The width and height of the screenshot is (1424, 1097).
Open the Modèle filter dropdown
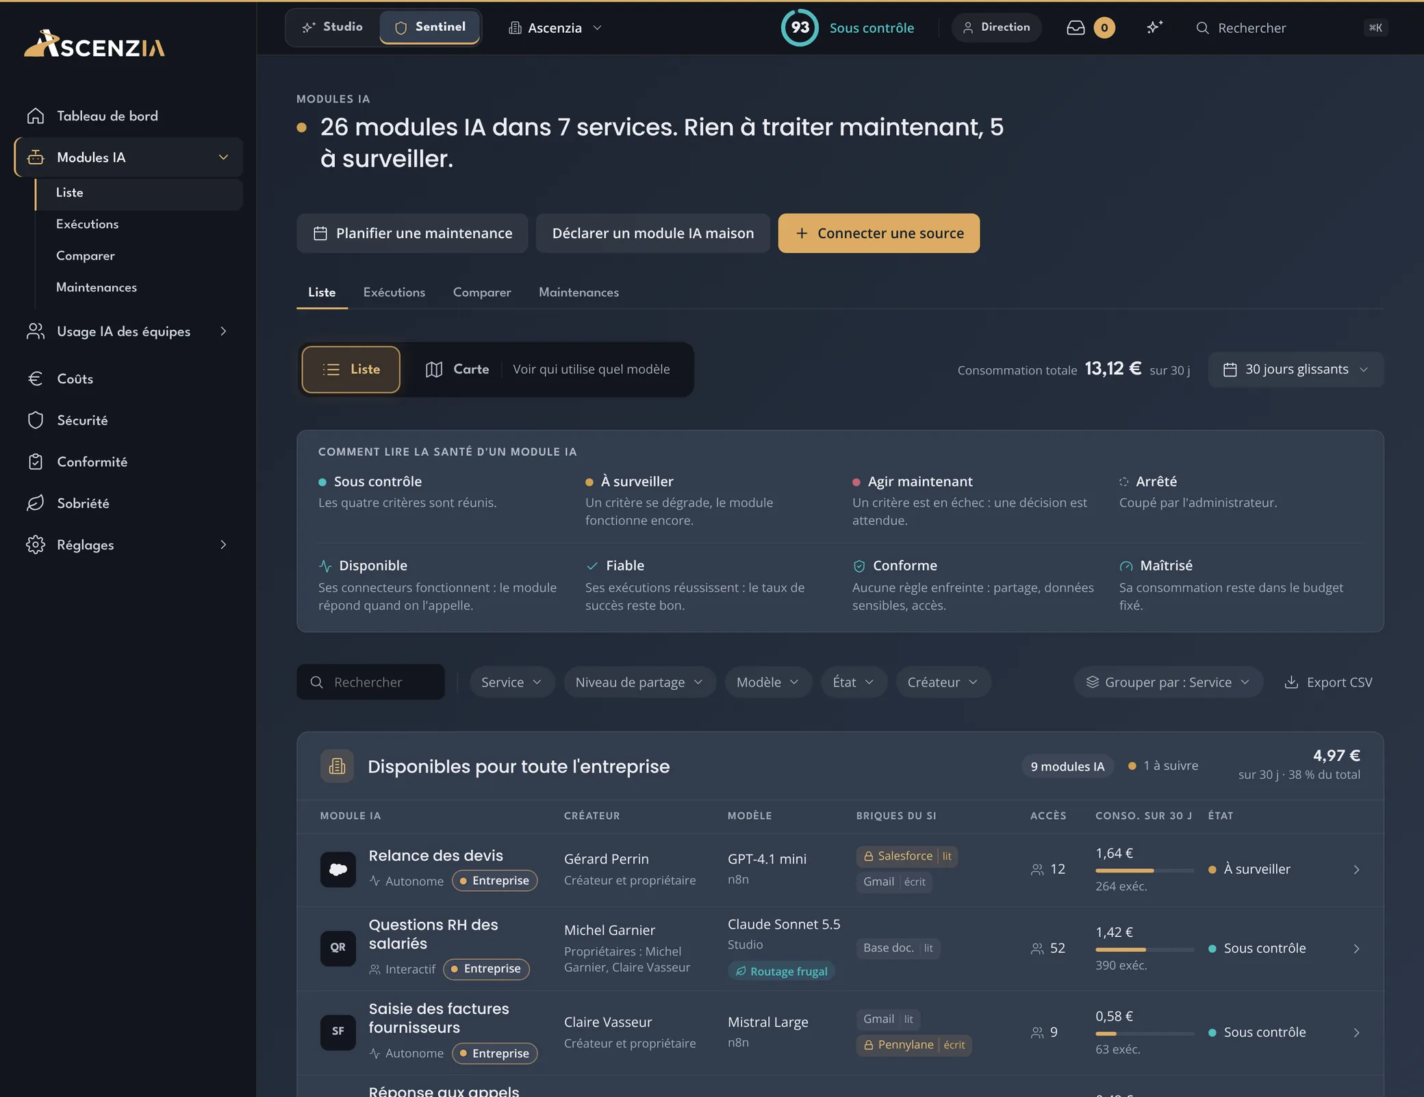click(x=768, y=682)
